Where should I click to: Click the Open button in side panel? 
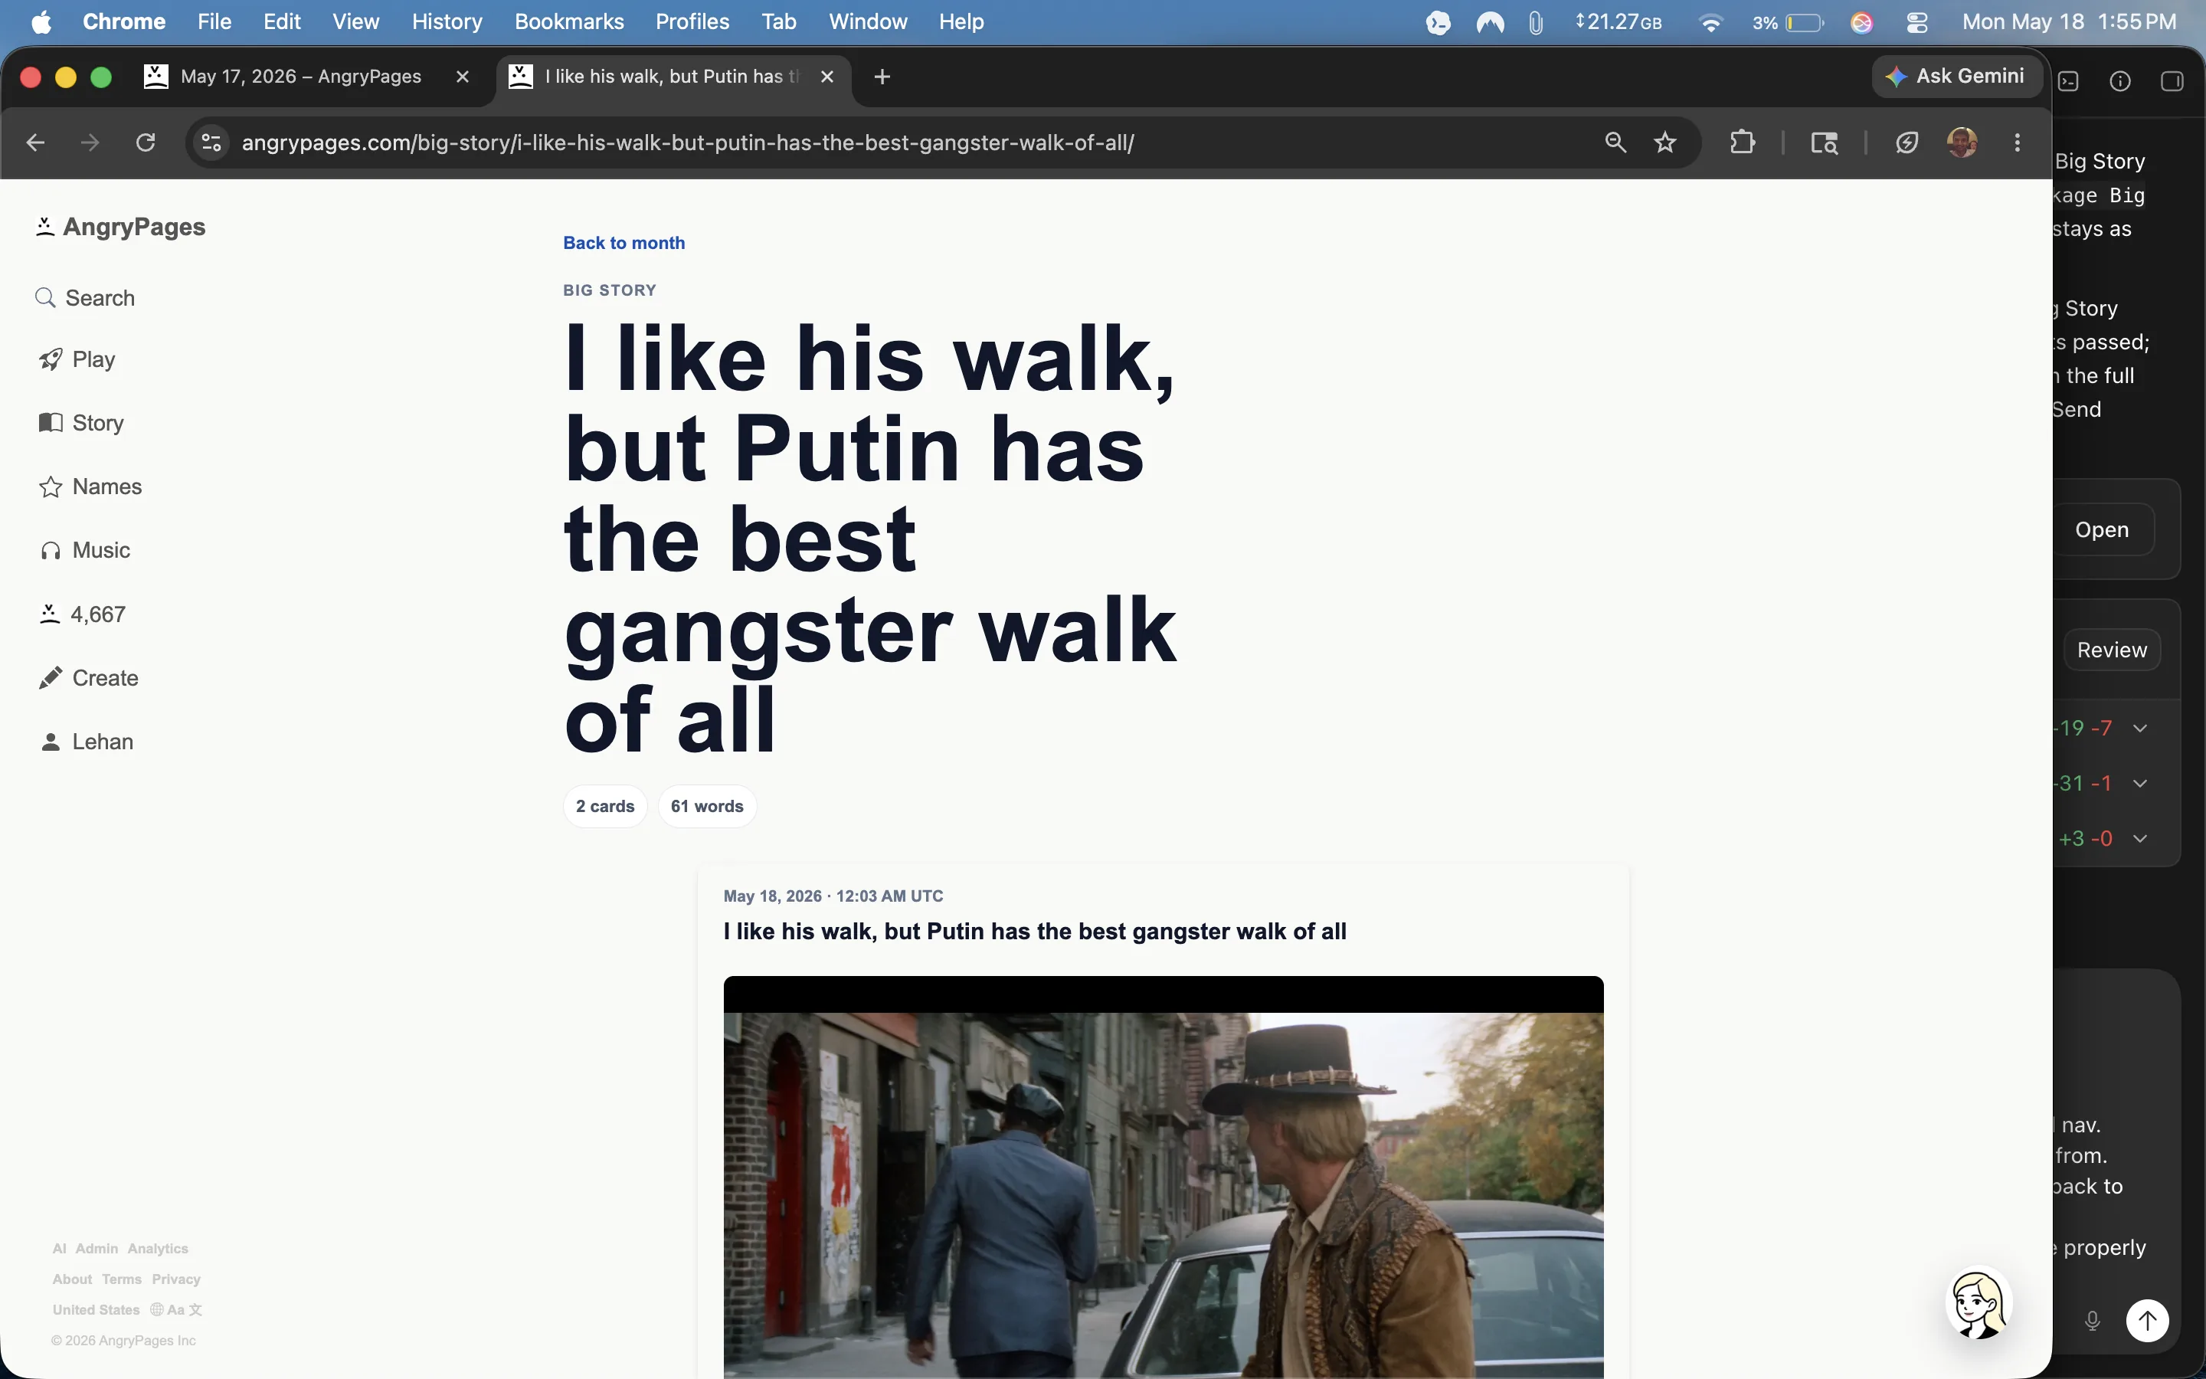2102,530
